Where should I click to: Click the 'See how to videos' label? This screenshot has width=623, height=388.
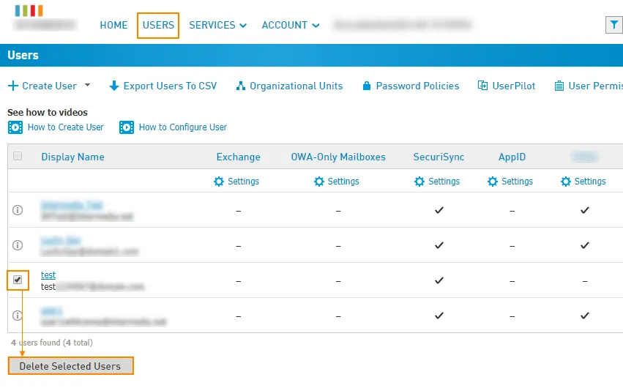48,113
